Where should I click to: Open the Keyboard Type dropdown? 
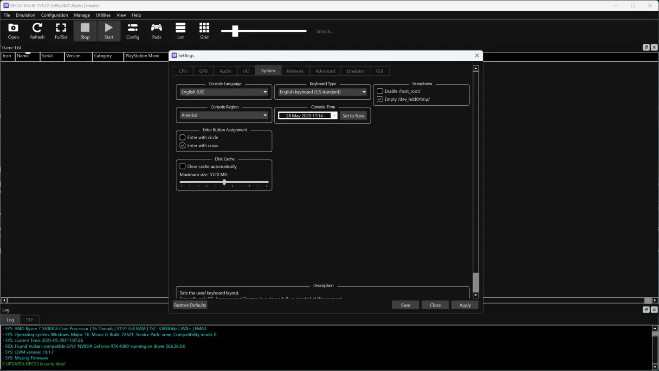click(323, 92)
